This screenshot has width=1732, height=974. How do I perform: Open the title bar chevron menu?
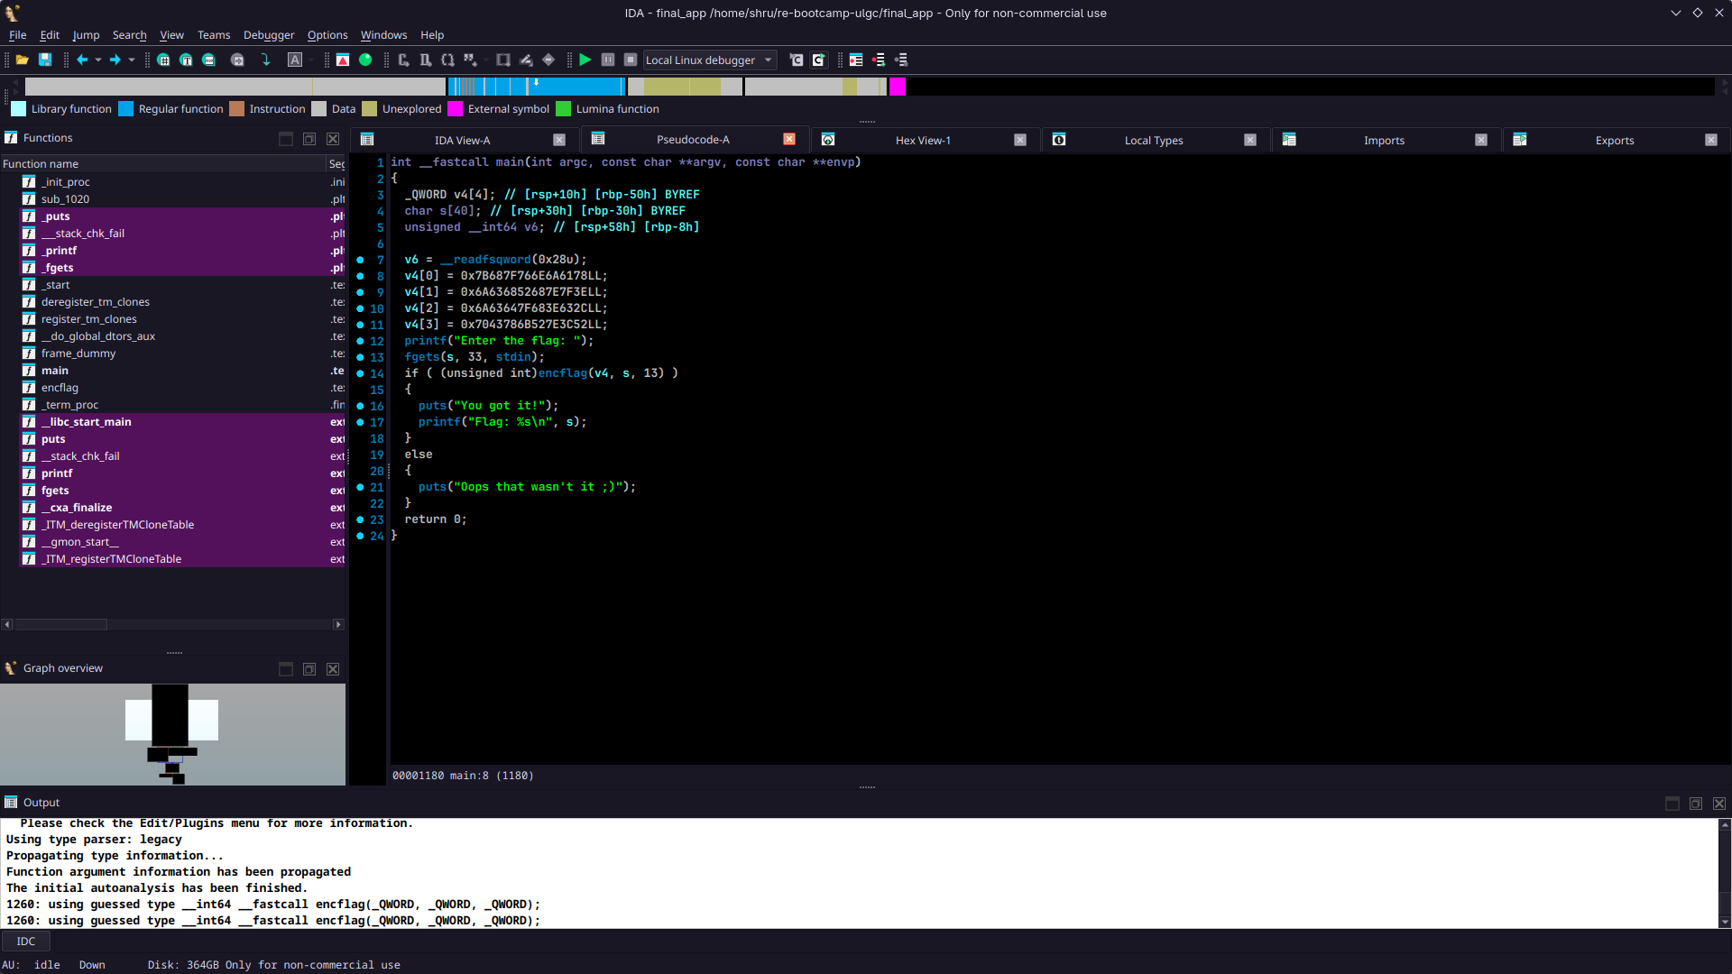coord(1675,13)
